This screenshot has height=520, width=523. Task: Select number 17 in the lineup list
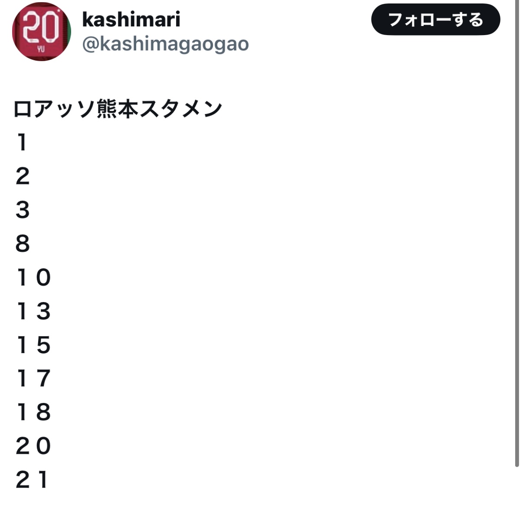pyautogui.click(x=33, y=378)
